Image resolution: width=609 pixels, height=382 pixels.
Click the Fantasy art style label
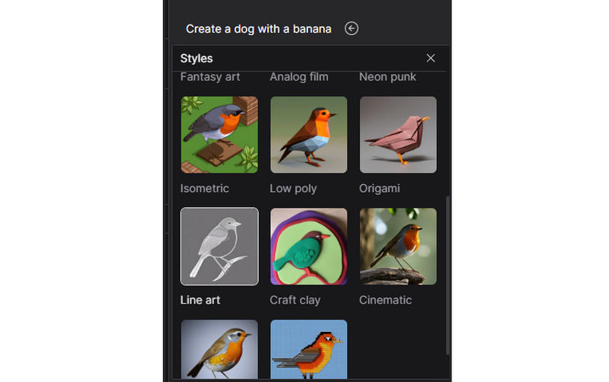point(210,77)
